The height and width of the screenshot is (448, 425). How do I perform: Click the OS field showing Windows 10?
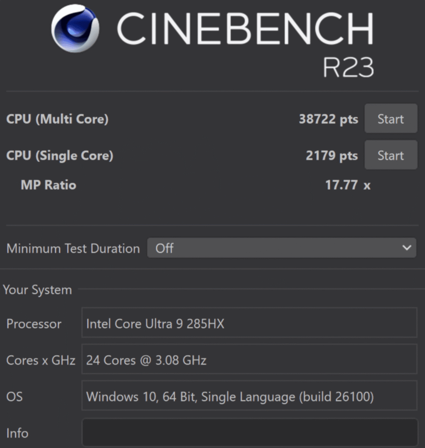point(249,396)
